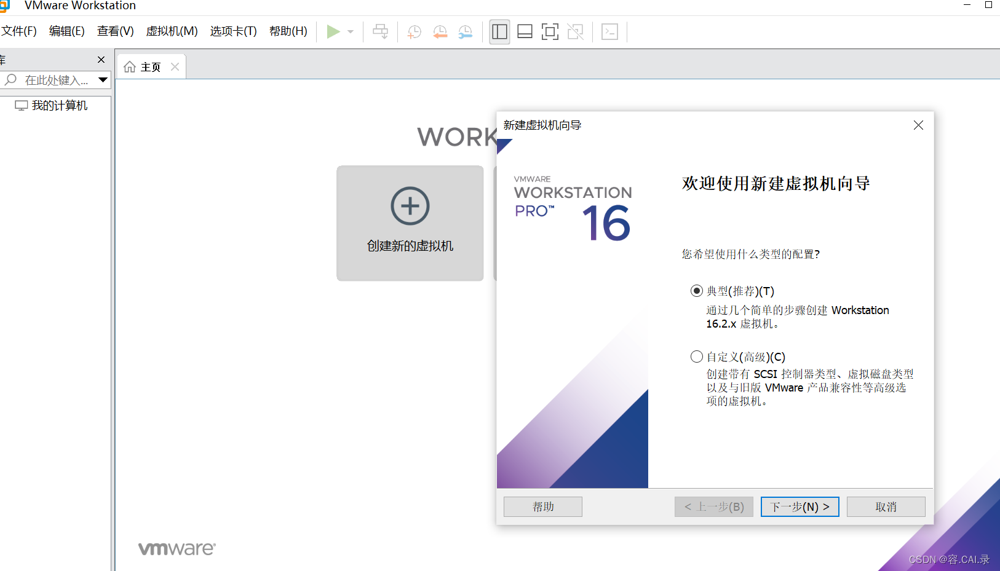Select the 典型(推荐)(T) radio option
This screenshot has height=571, width=1000.
697,291
